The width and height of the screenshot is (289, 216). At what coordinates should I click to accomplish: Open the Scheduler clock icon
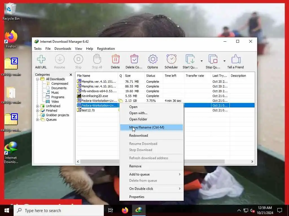click(x=171, y=59)
